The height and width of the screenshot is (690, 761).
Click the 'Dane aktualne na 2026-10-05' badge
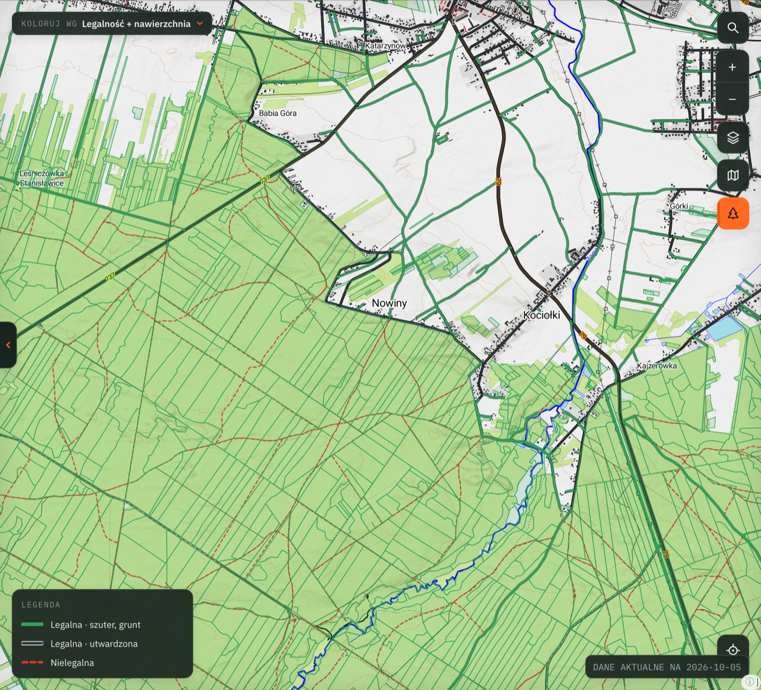[667, 667]
